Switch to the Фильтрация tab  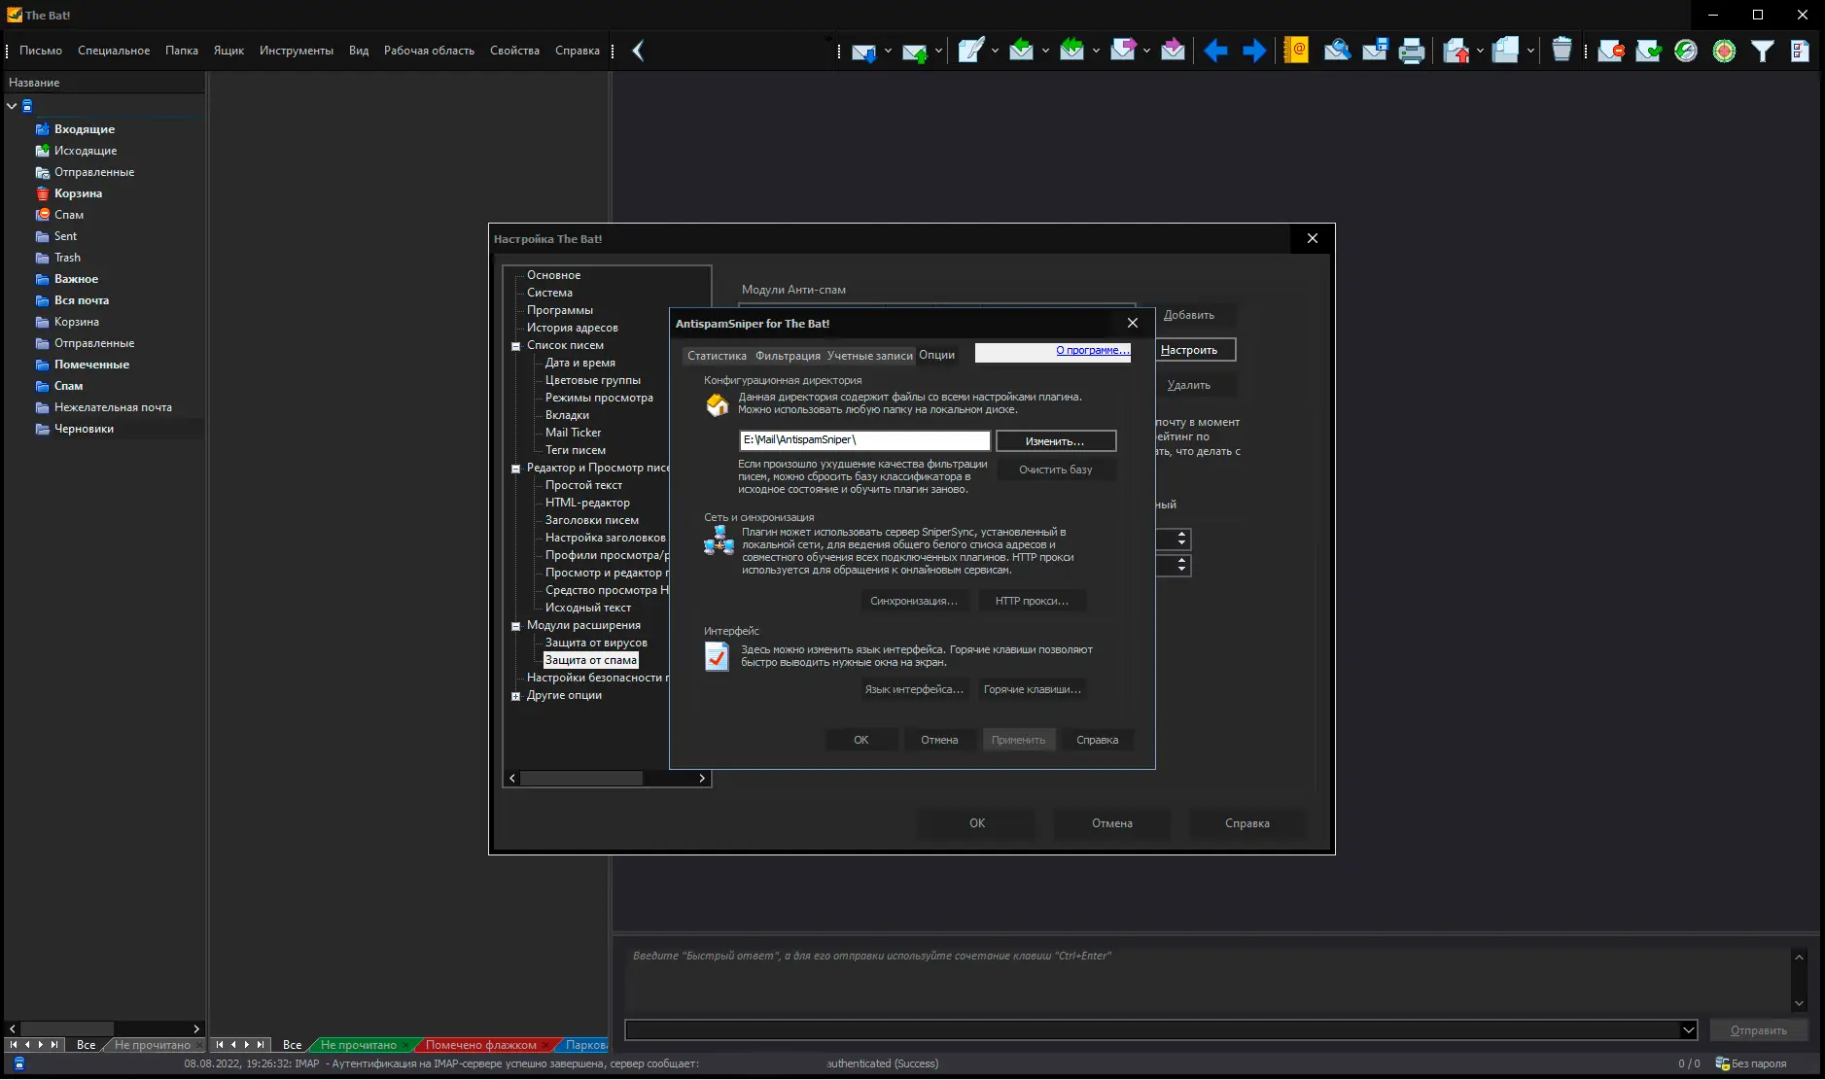[x=788, y=356]
